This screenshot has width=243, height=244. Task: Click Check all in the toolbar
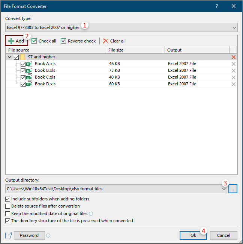point(44,41)
